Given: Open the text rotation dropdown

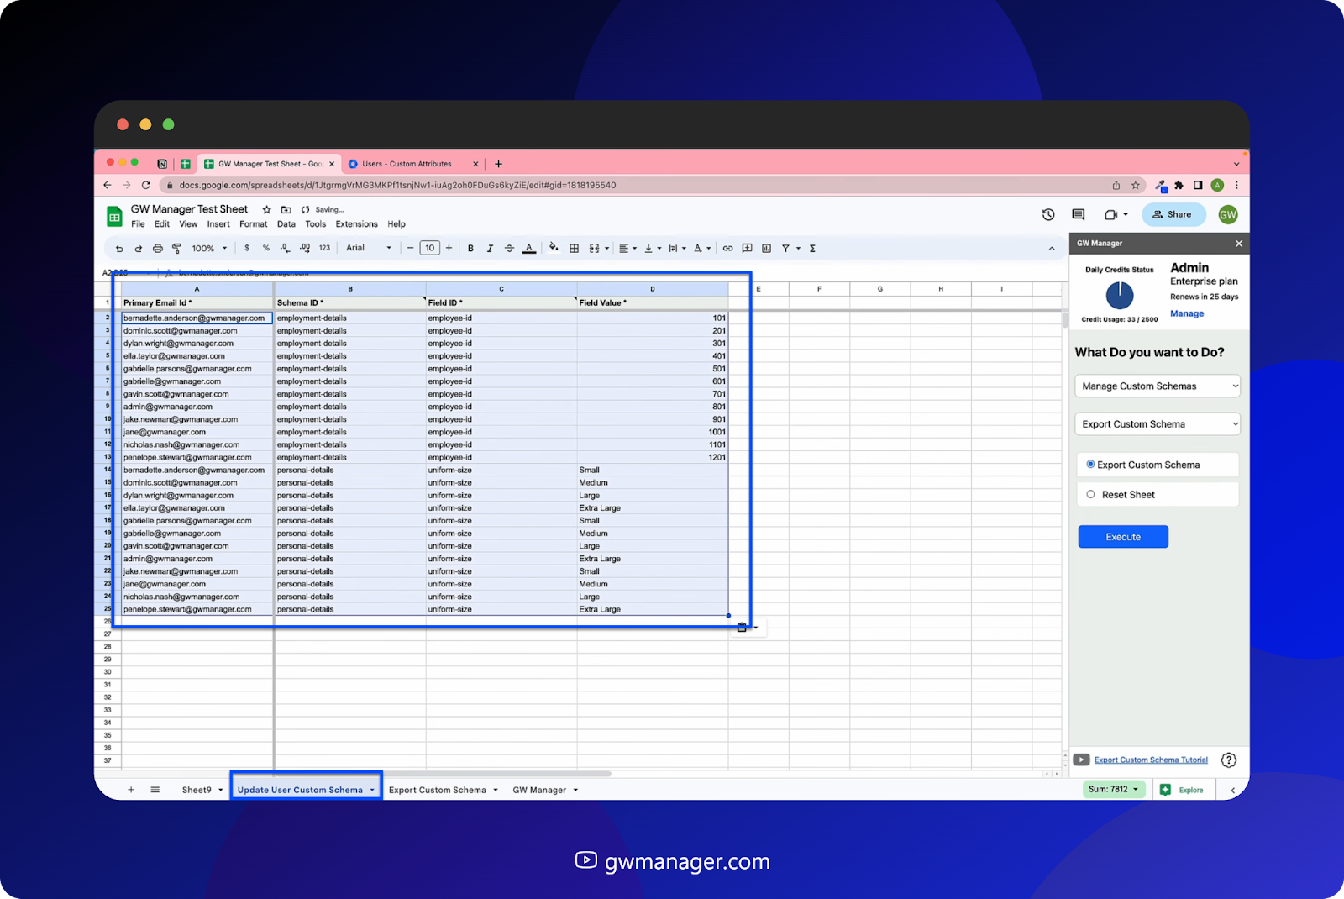Looking at the screenshot, I should [x=702, y=249].
